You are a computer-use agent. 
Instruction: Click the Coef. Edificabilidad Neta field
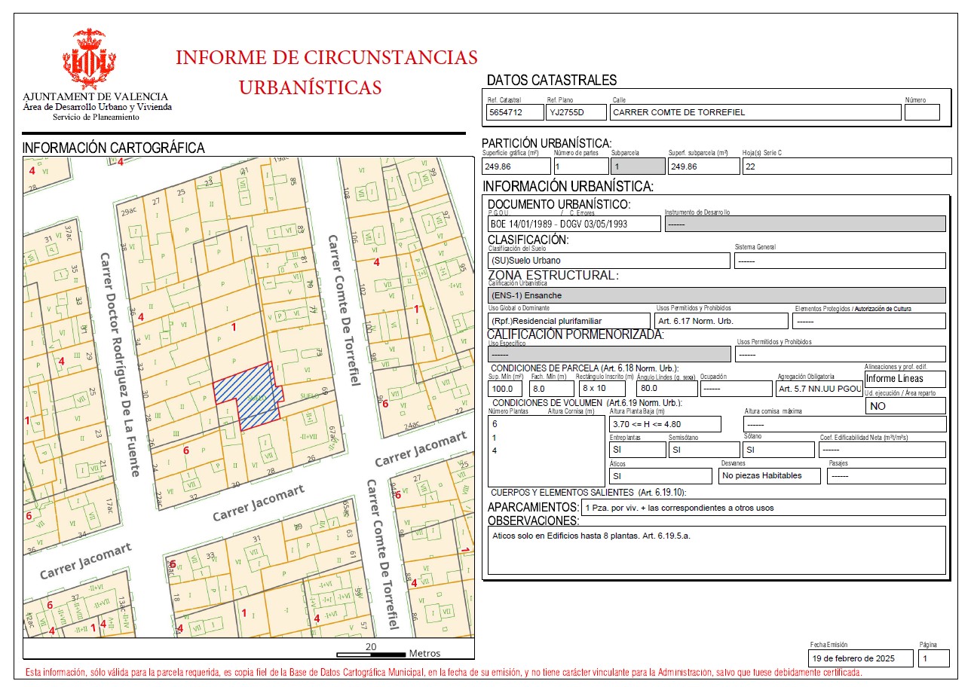tap(883, 450)
